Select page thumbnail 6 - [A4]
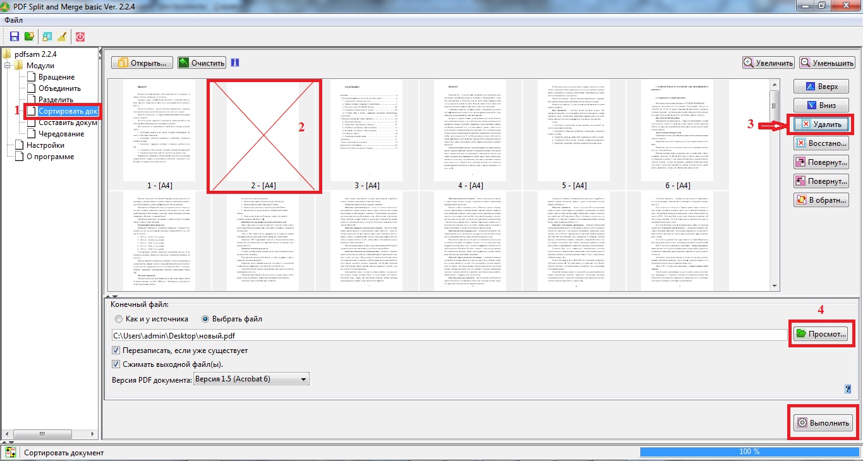 click(x=678, y=135)
